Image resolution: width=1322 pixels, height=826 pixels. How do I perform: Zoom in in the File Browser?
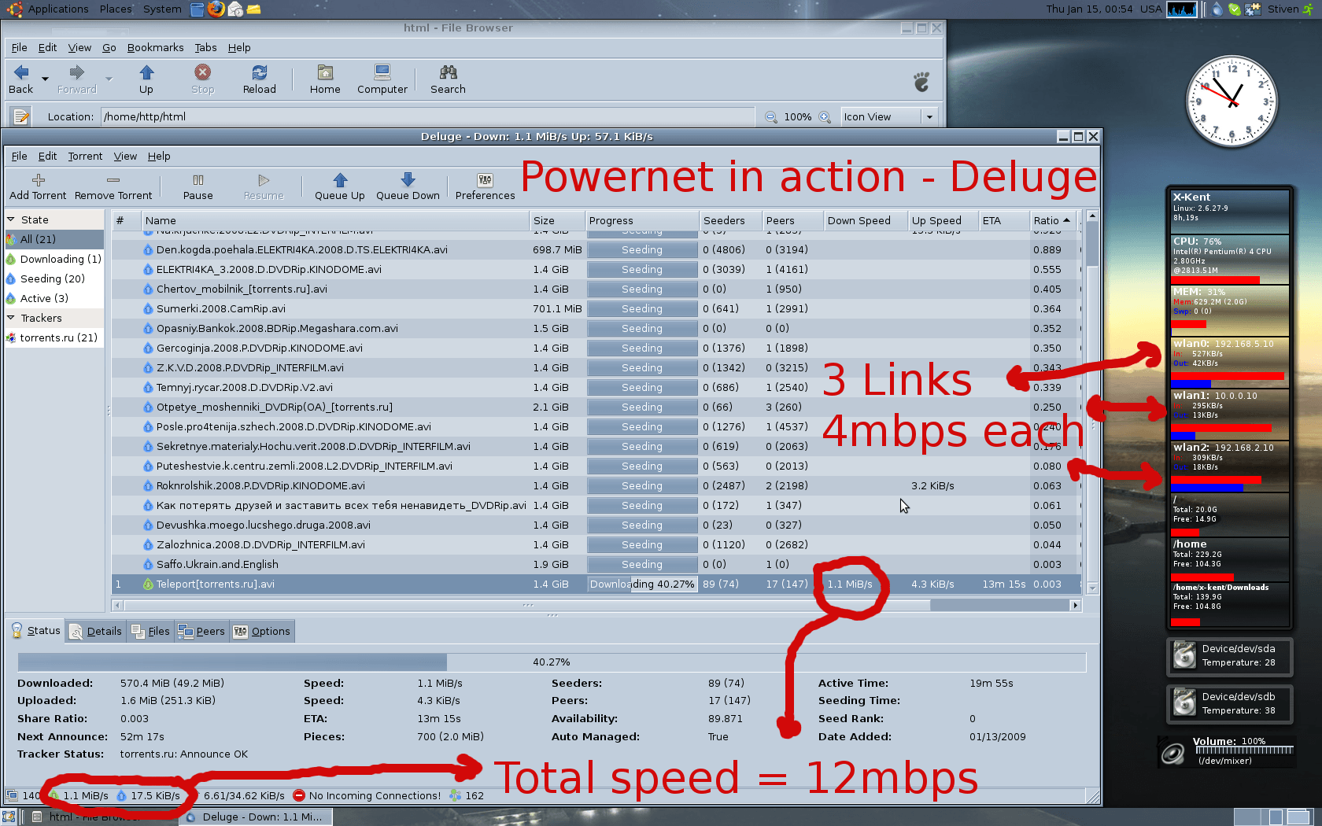pos(825,117)
